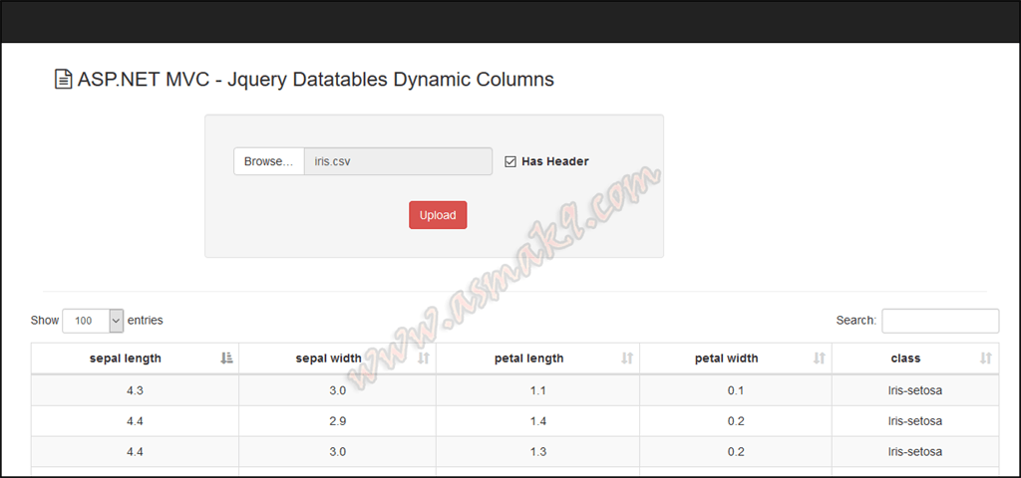Screen dimensions: 1021x478
Task: Click the red Upload button
Action: [x=438, y=215]
